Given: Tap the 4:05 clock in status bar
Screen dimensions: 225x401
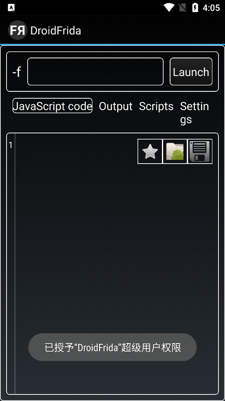Looking at the screenshot, I should 211,8.
